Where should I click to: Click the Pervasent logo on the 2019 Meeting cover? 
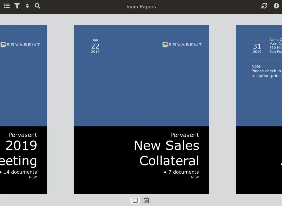tap(20, 44)
